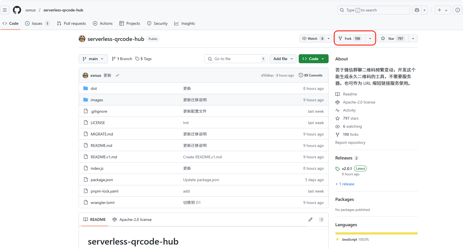The image size is (463, 249).
Task: View the 89 Commits history
Action: (311, 75)
